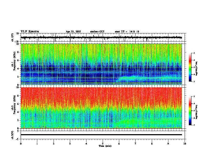The image size is (208, 161).
Task: Click the "station=OUI" label
Action: tap(97, 32)
